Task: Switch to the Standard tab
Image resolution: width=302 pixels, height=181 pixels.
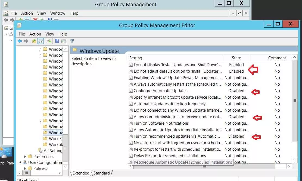Action: [101, 173]
